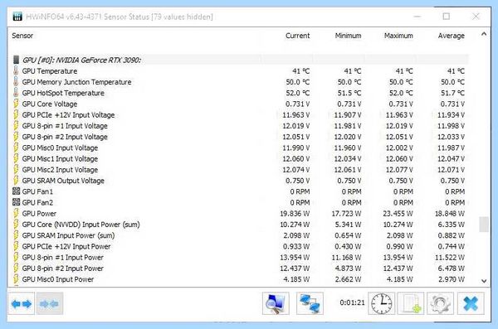Click the vertical scrollbar thumb

(484, 225)
